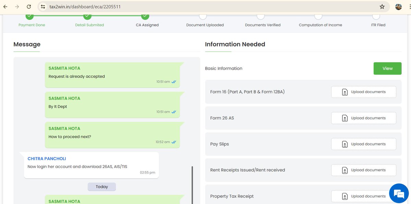Upload documents for Form 16
411x204 pixels.
pyautogui.click(x=364, y=92)
